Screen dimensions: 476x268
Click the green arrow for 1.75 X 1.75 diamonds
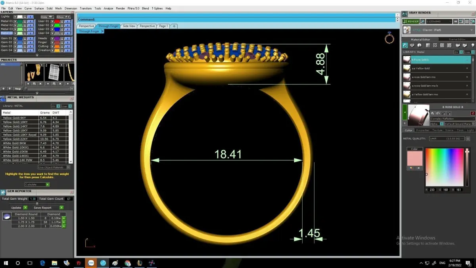point(64,222)
